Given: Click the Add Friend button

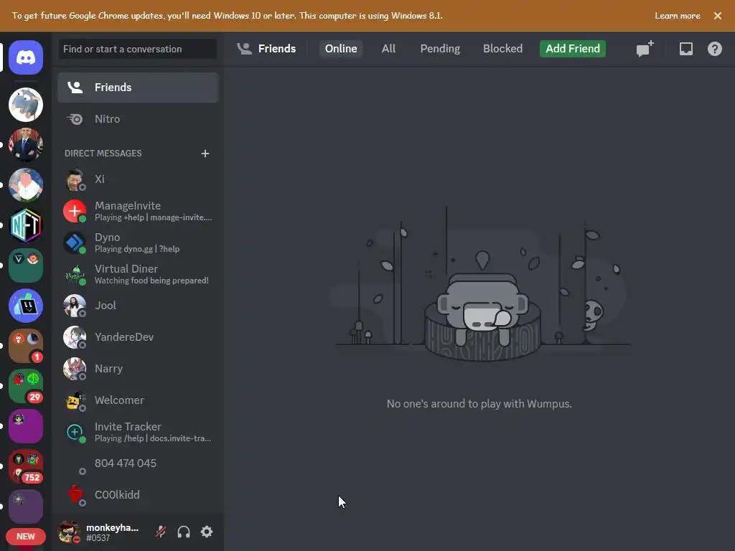Looking at the screenshot, I should 572,49.
